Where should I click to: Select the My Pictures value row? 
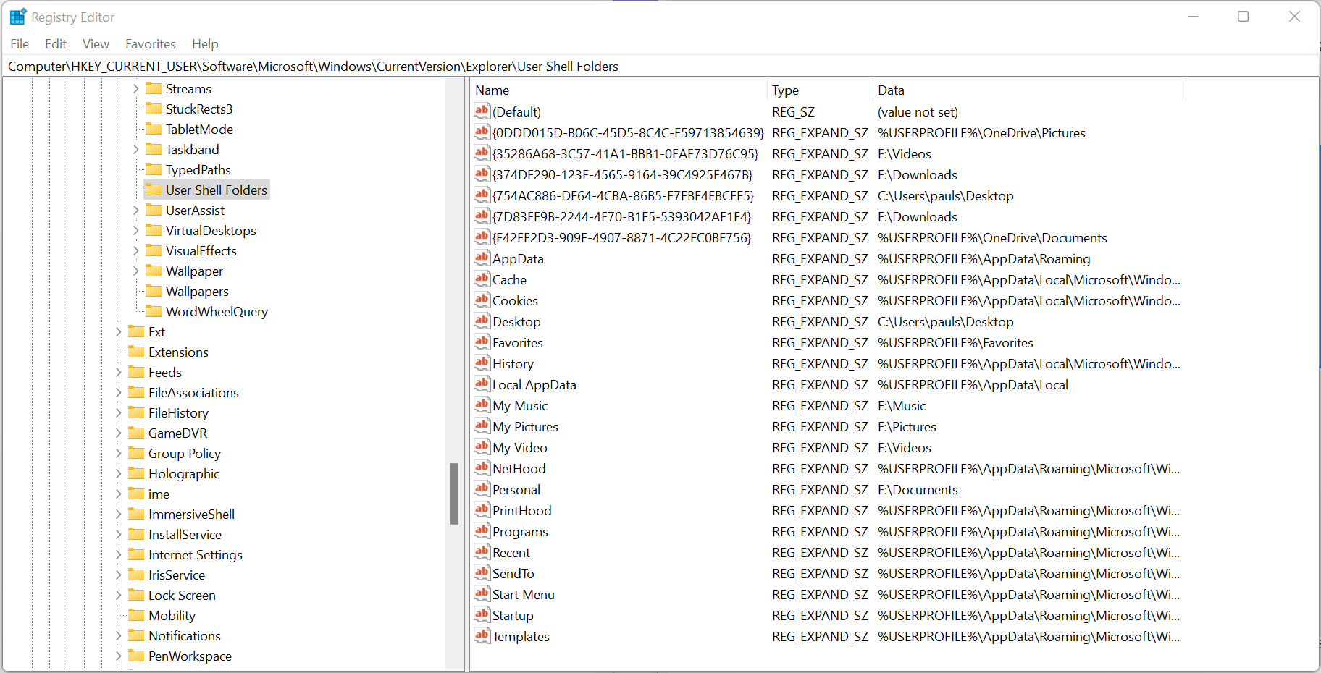(525, 427)
